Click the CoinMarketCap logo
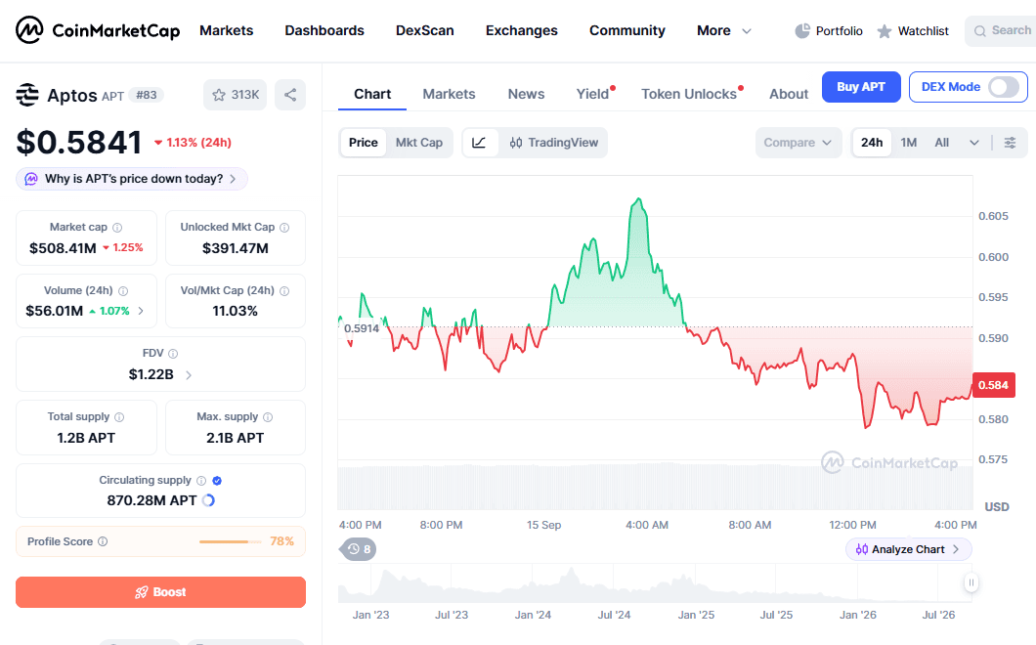Screen dimensions: 1036x645 click(x=97, y=30)
